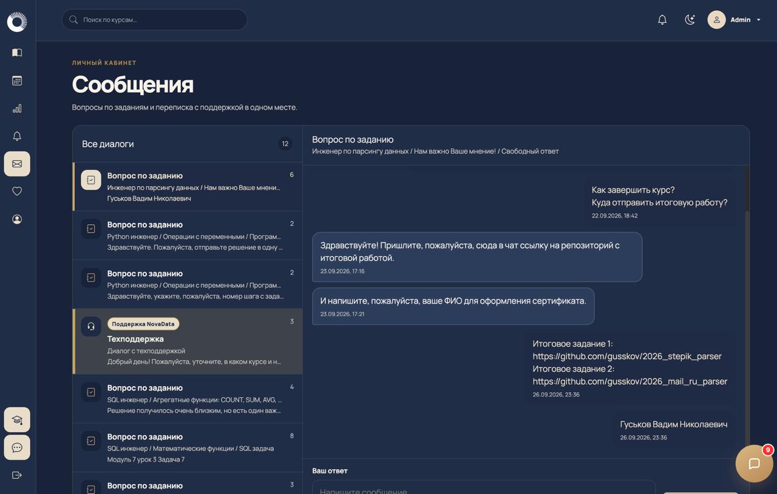The image size is (777, 494).
Task: Open the profile person icon in sidebar
Action: [x=17, y=219]
